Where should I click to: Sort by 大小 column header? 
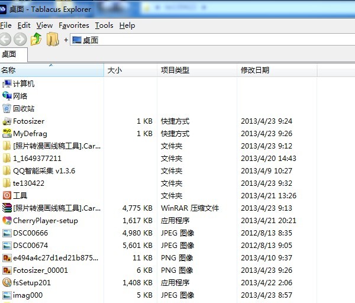coord(130,70)
